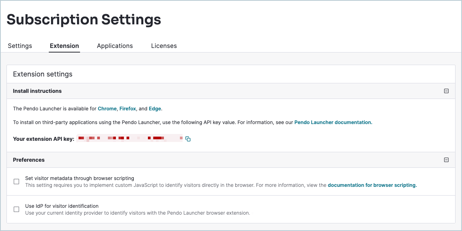Collapse the Preferences section

(446, 160)
